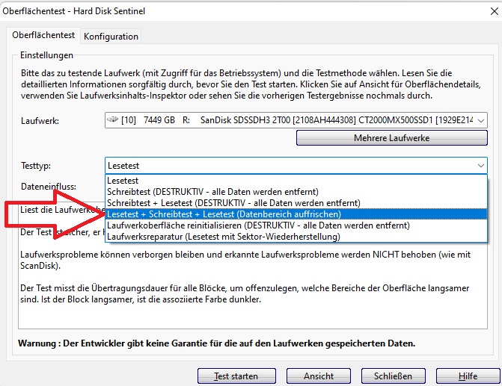Screen dimensions: 502x386
Task: Click the Warnung developer guarantee text
Action: coord(216,343)
